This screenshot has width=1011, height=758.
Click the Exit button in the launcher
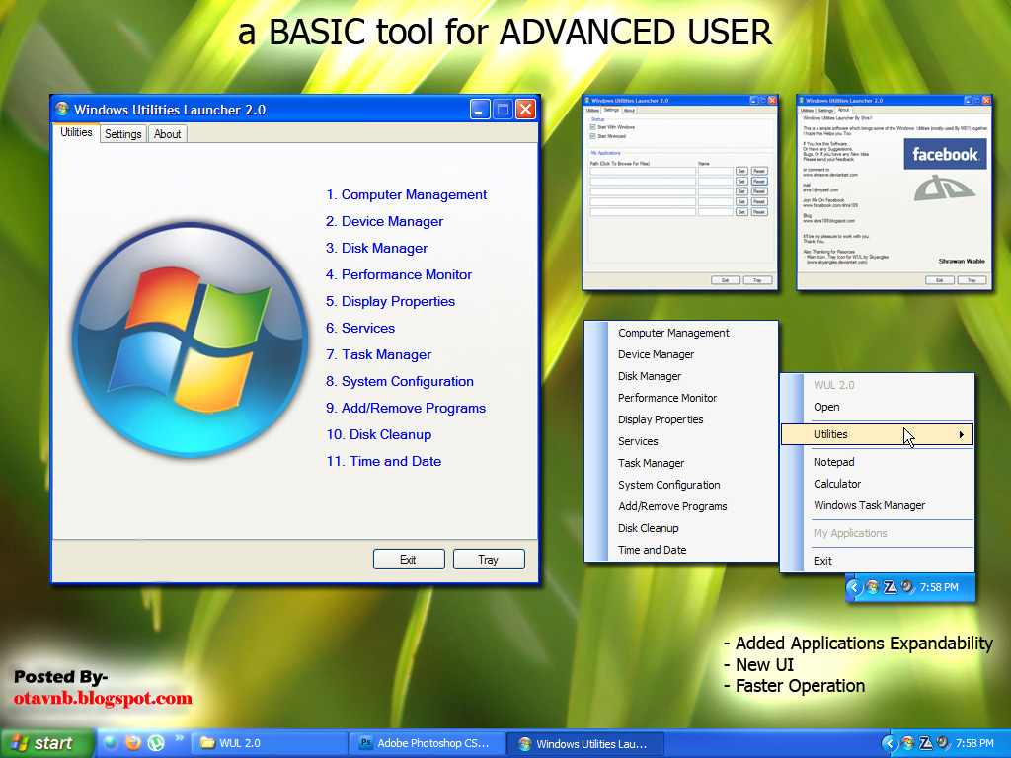pos(408,558)
